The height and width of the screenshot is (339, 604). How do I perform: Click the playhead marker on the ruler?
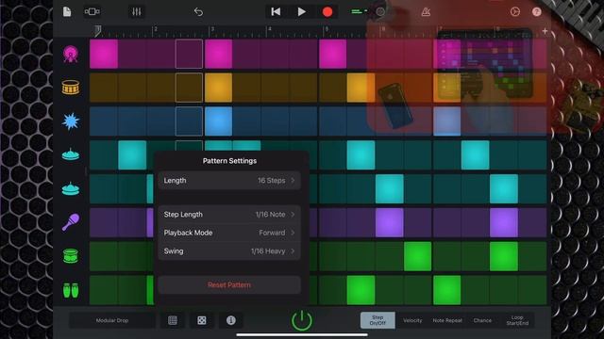tap(98, 31)
